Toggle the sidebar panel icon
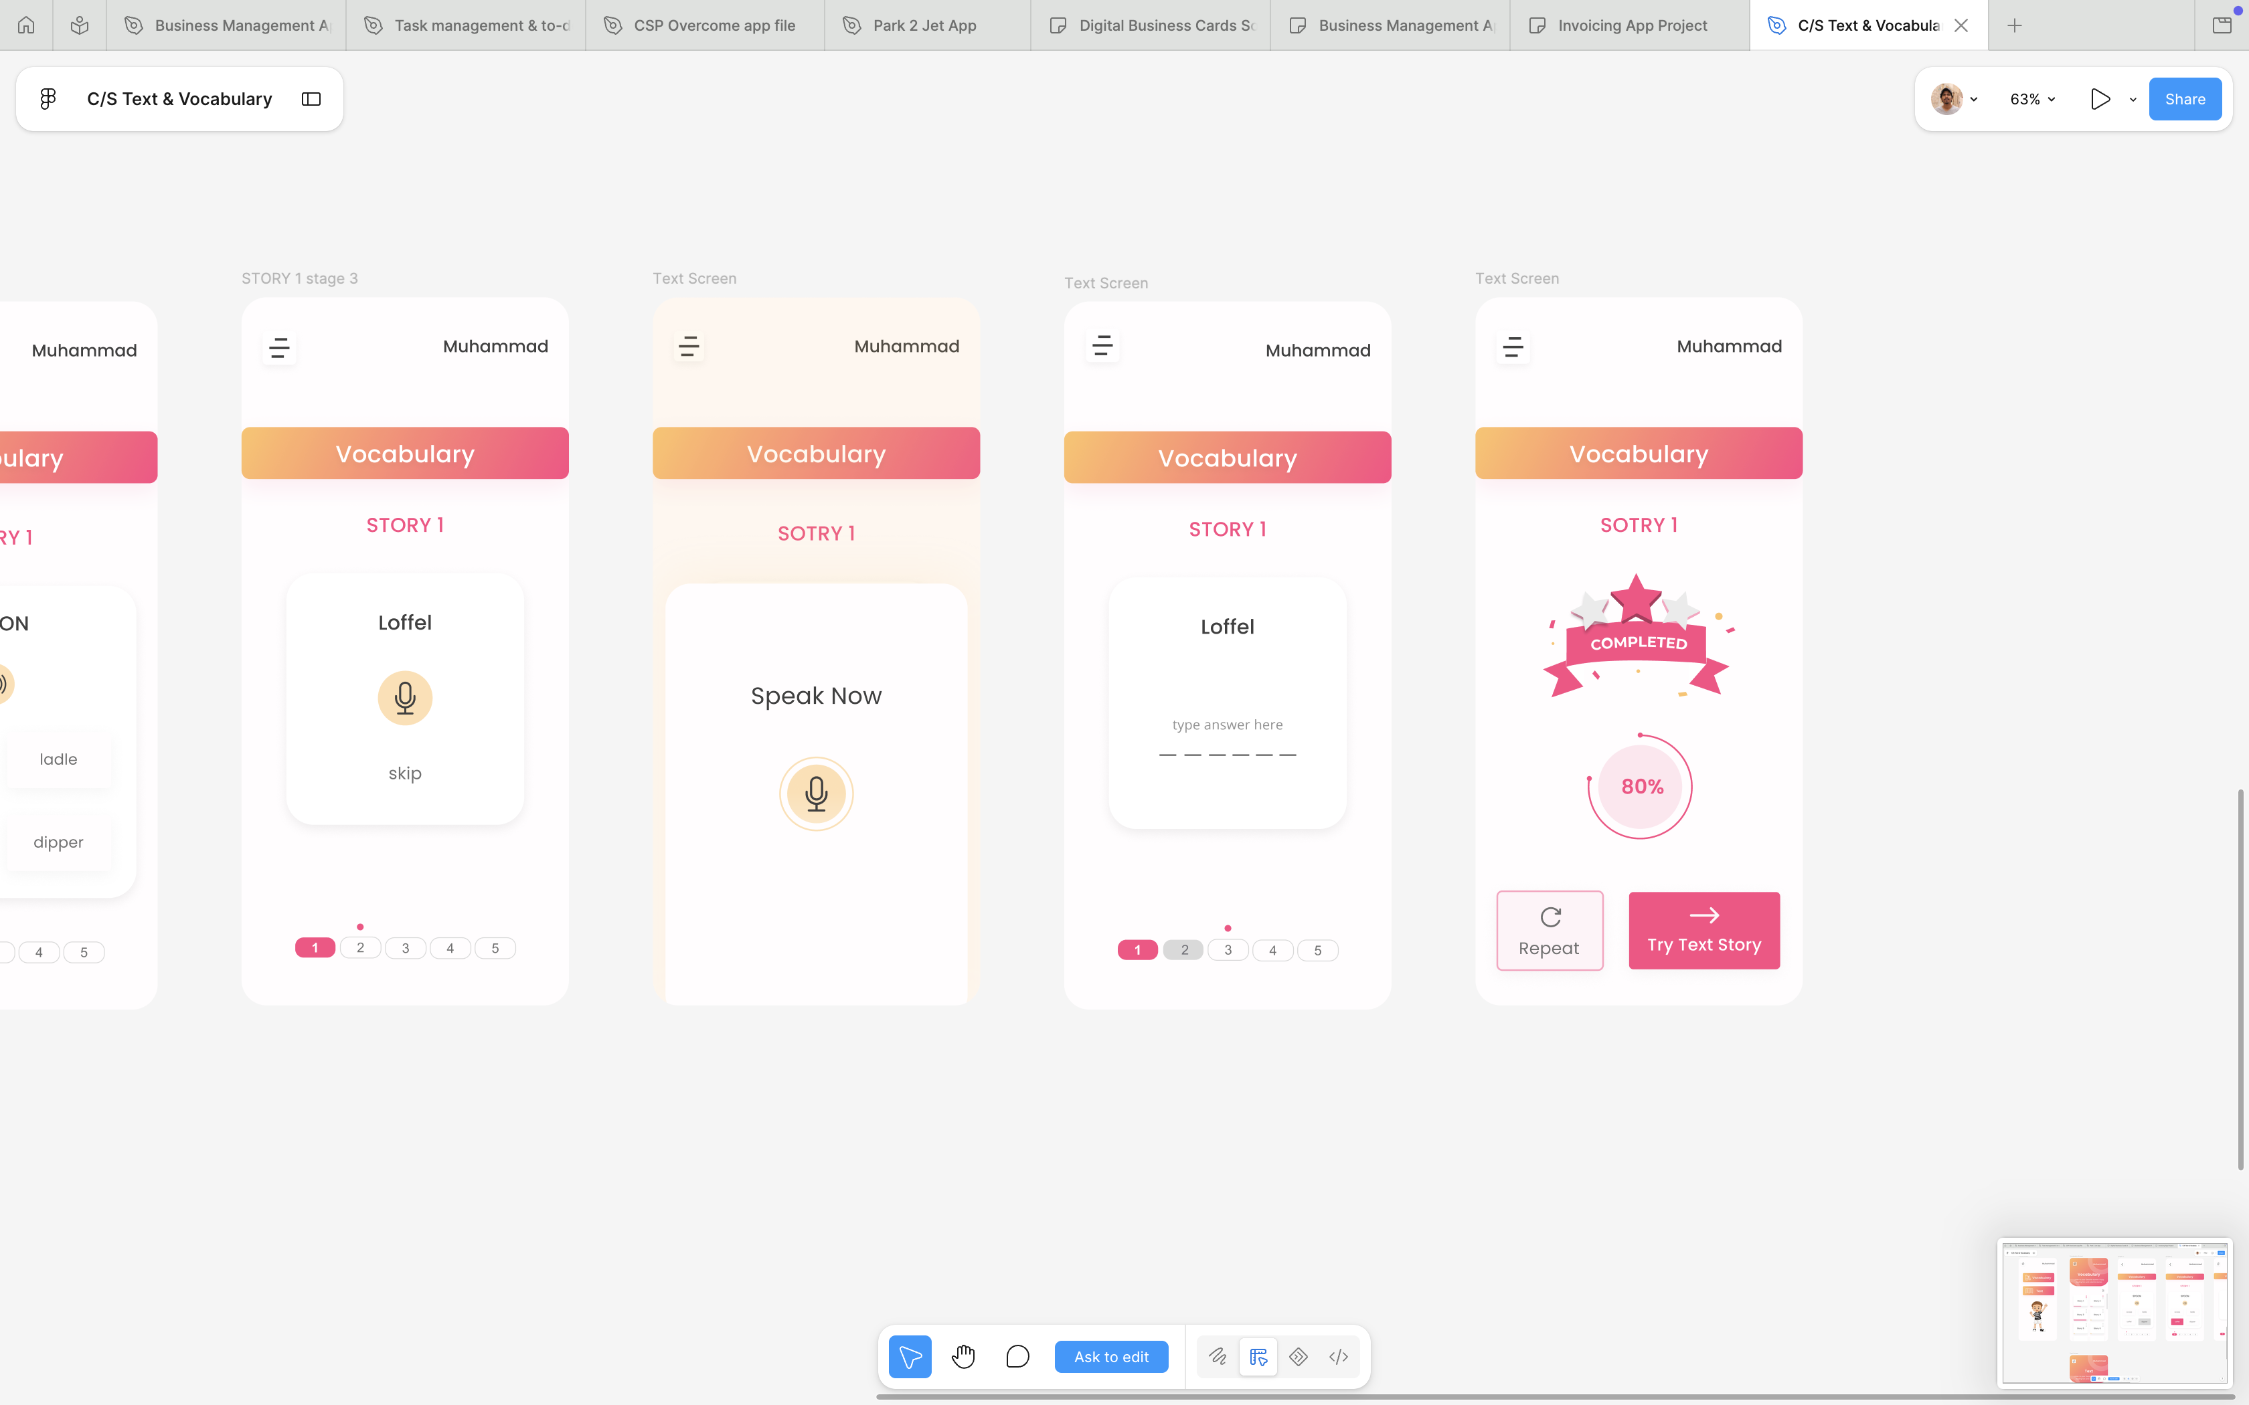2249x1405 pixels. 311,98
